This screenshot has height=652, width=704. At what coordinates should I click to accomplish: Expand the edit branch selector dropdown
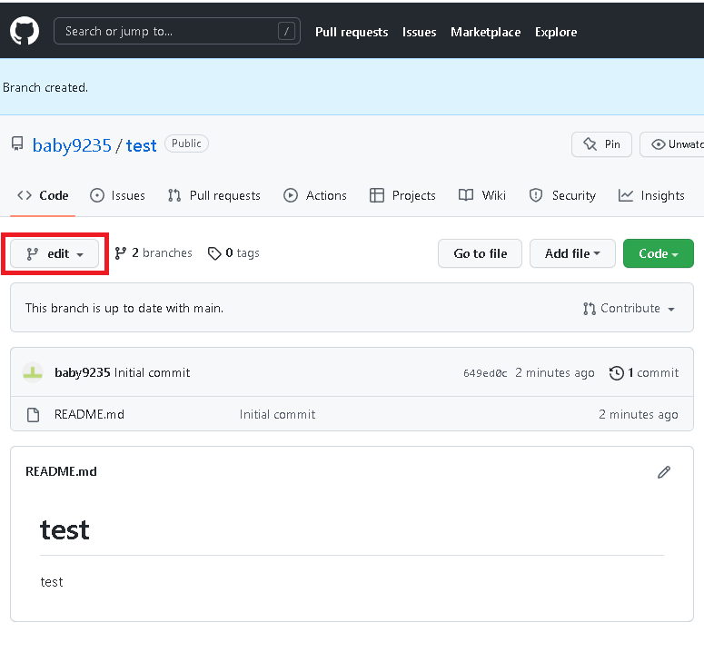coord(55,253)
